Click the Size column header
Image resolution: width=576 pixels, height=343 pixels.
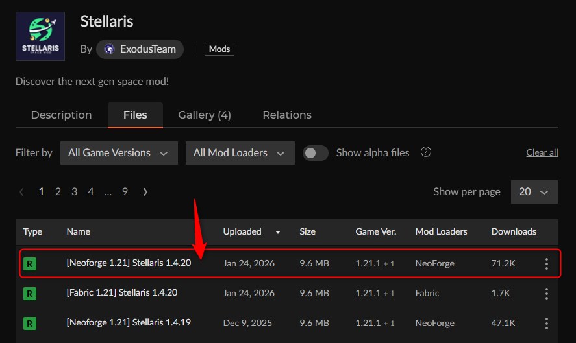[307, 232]
